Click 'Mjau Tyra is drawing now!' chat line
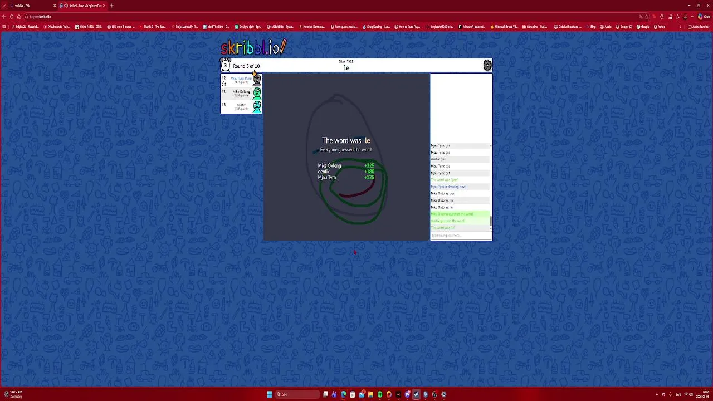 click(448, 187)
